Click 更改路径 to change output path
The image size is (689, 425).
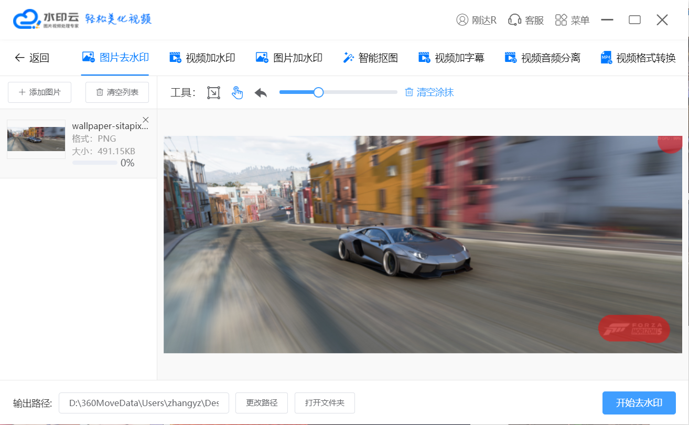262,403
